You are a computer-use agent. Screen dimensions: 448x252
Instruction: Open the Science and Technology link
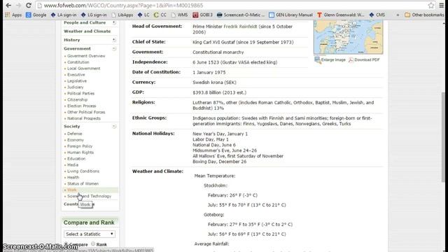89,196
